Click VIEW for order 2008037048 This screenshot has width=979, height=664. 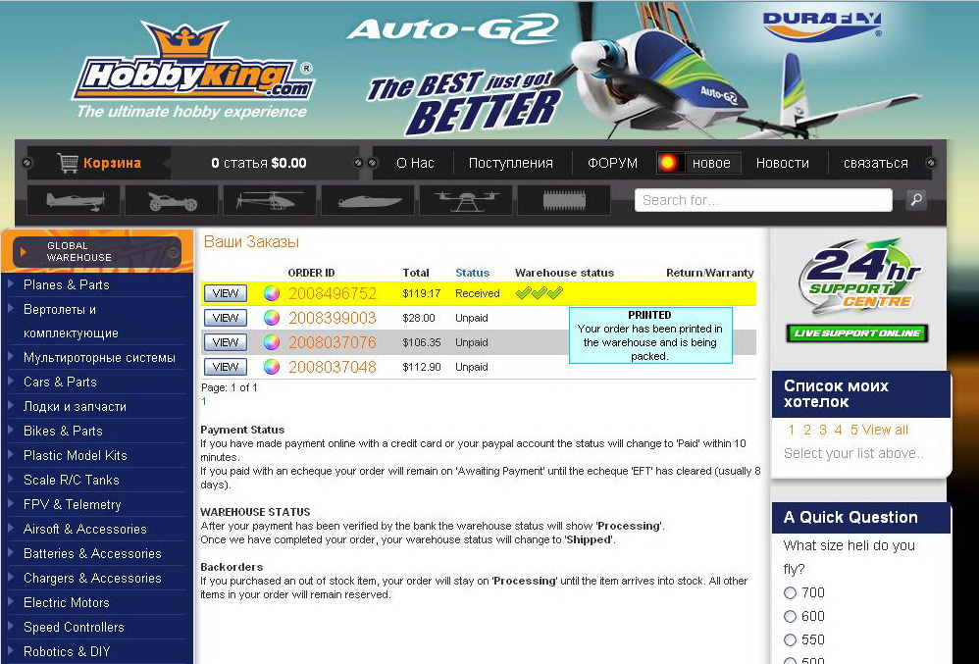pyautogui.click(x=226, y=366)
